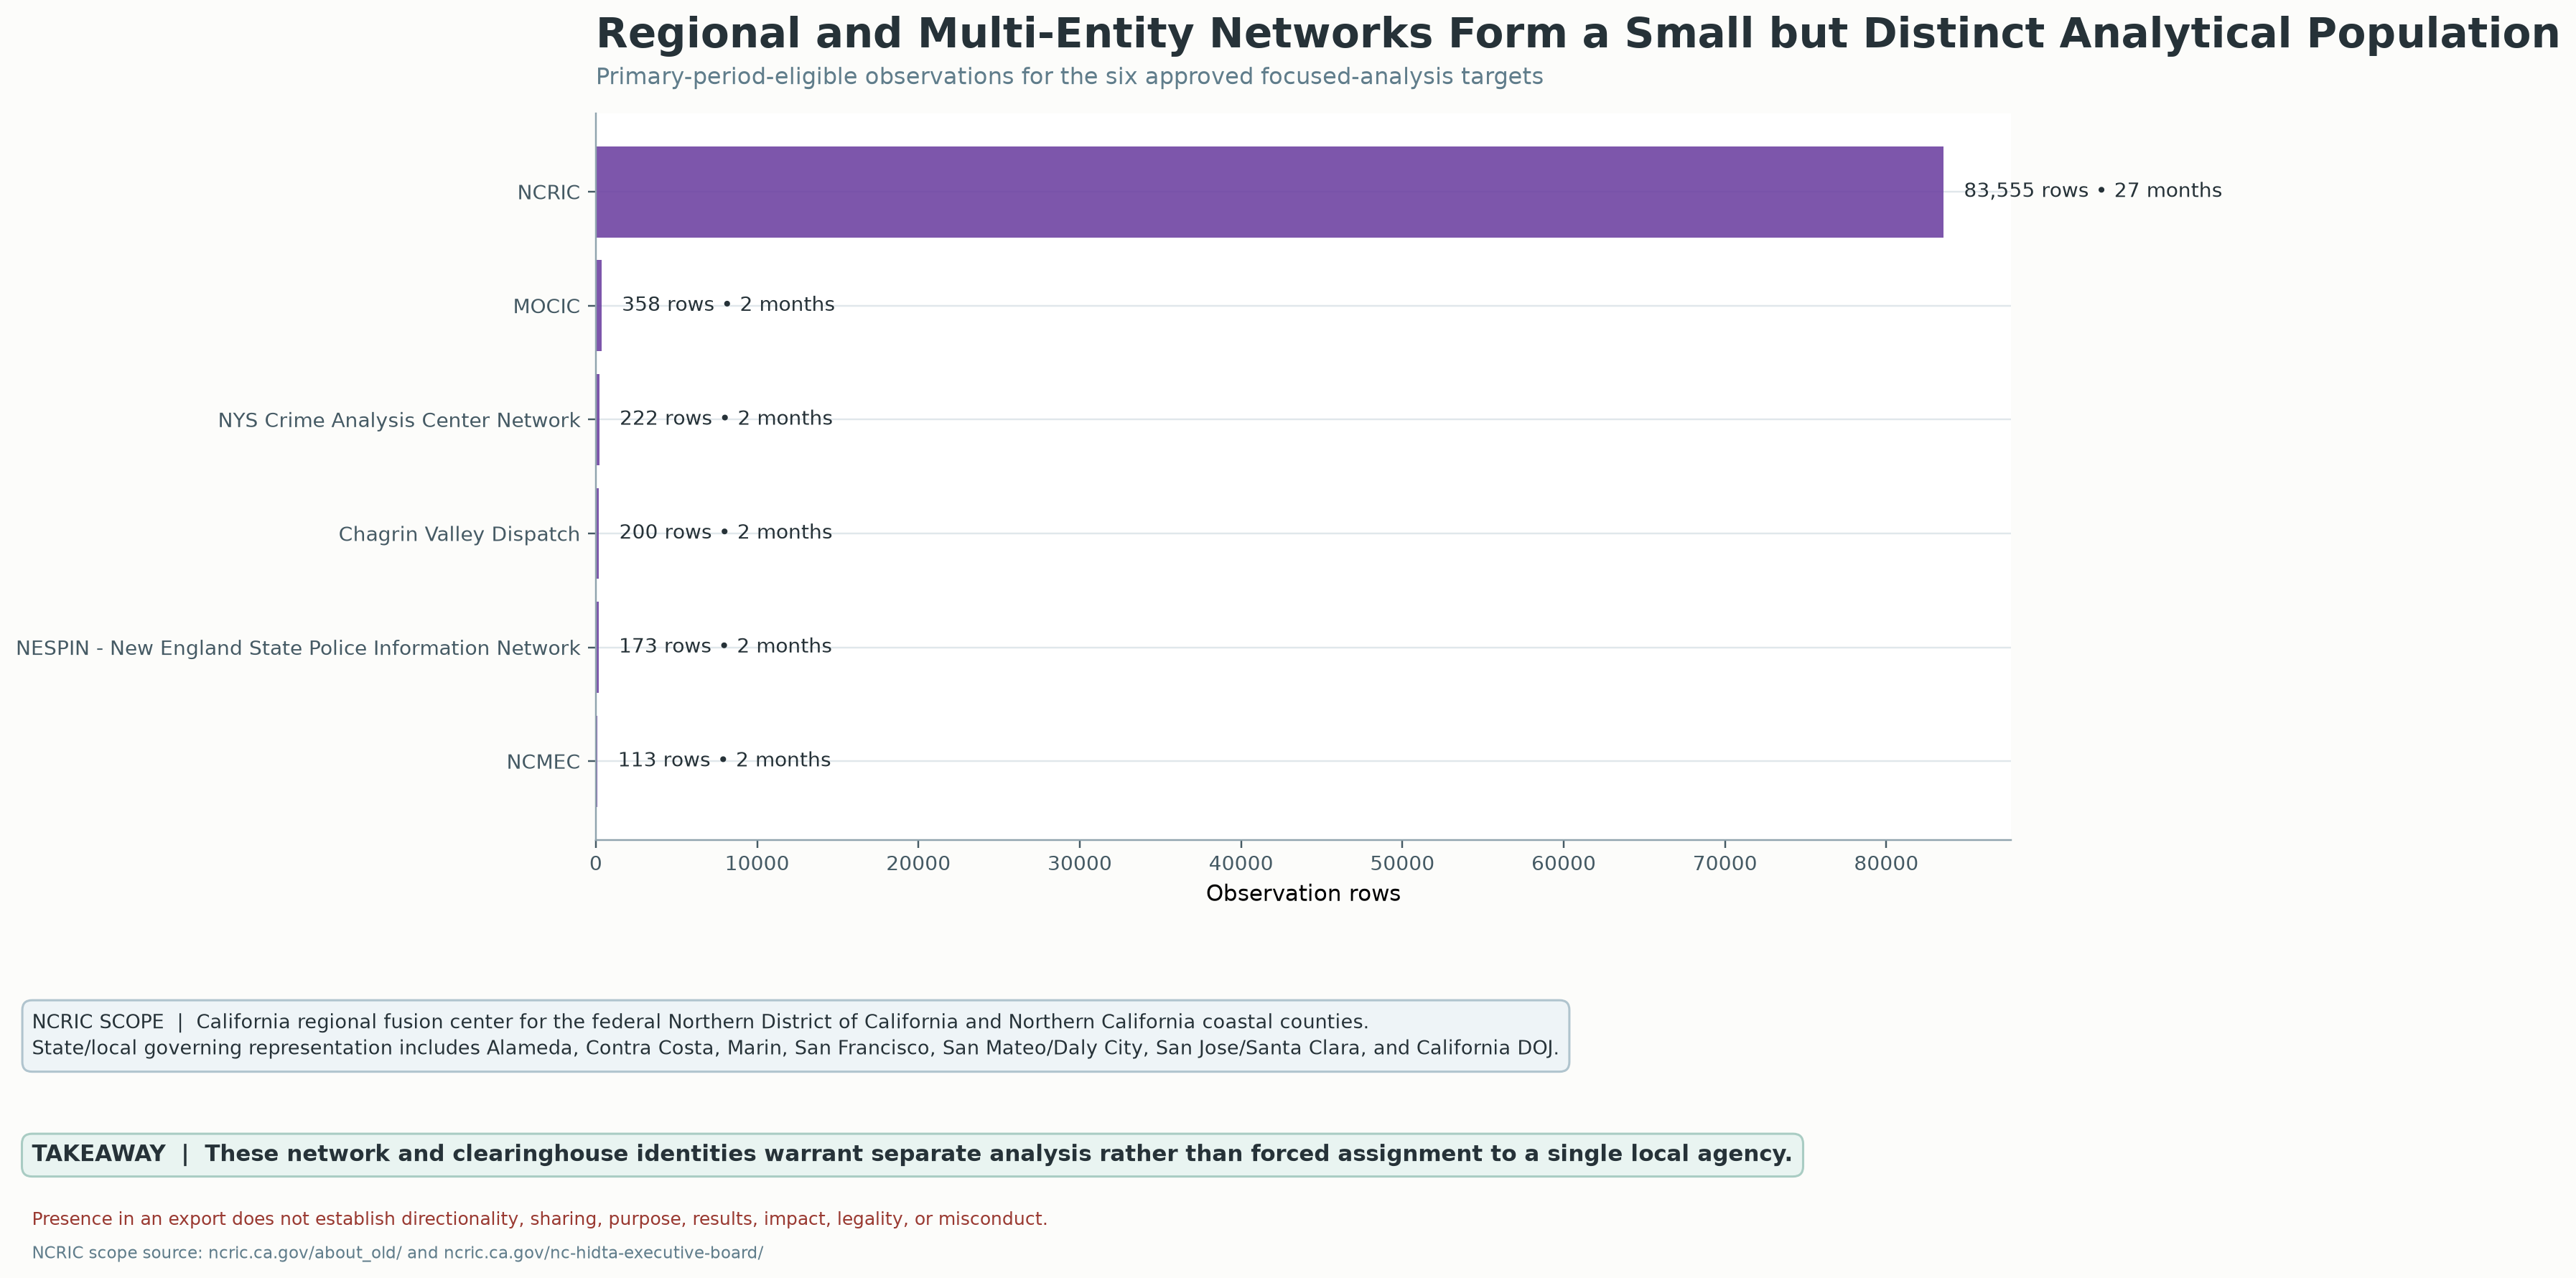Click the MOCIC axis label
2576x1278 pixels.
546,307
